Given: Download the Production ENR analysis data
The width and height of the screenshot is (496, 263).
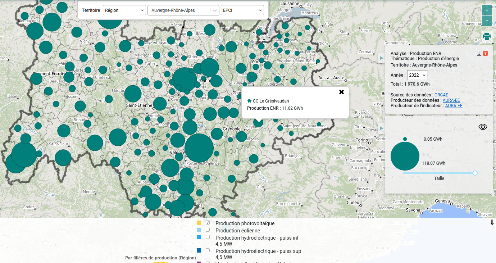Looking at the screenshot, I should (x=479, y=54).
